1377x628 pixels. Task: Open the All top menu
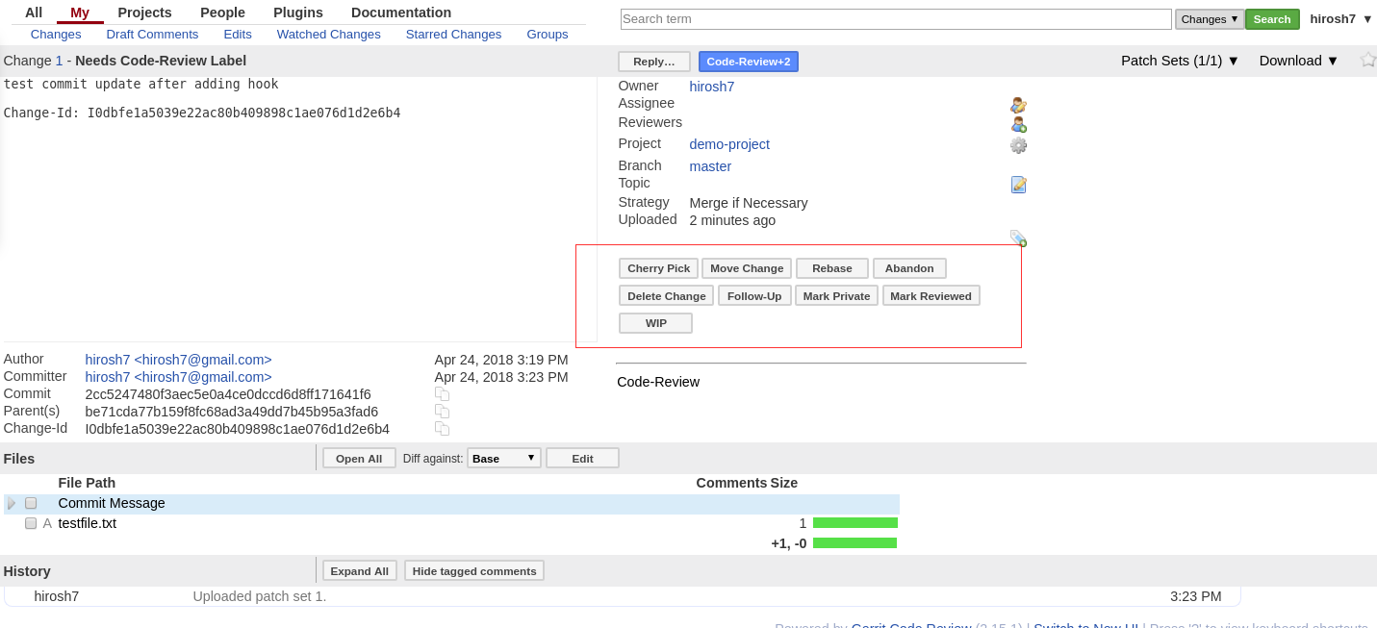click(34, 13)
